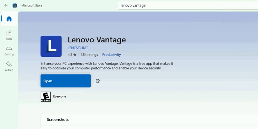Viewport: 258px width, 129px height.
Task: Click the Everyone age rating label
Action: [x=59, y=96]
